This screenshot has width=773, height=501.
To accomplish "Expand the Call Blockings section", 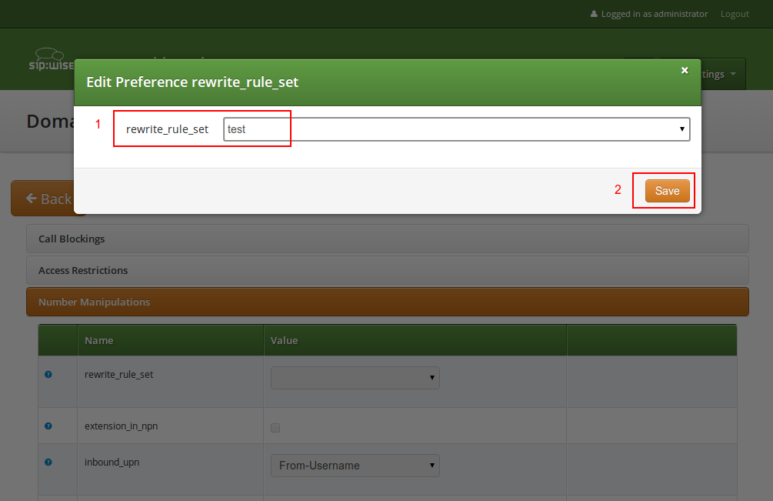I will point(387,239).
